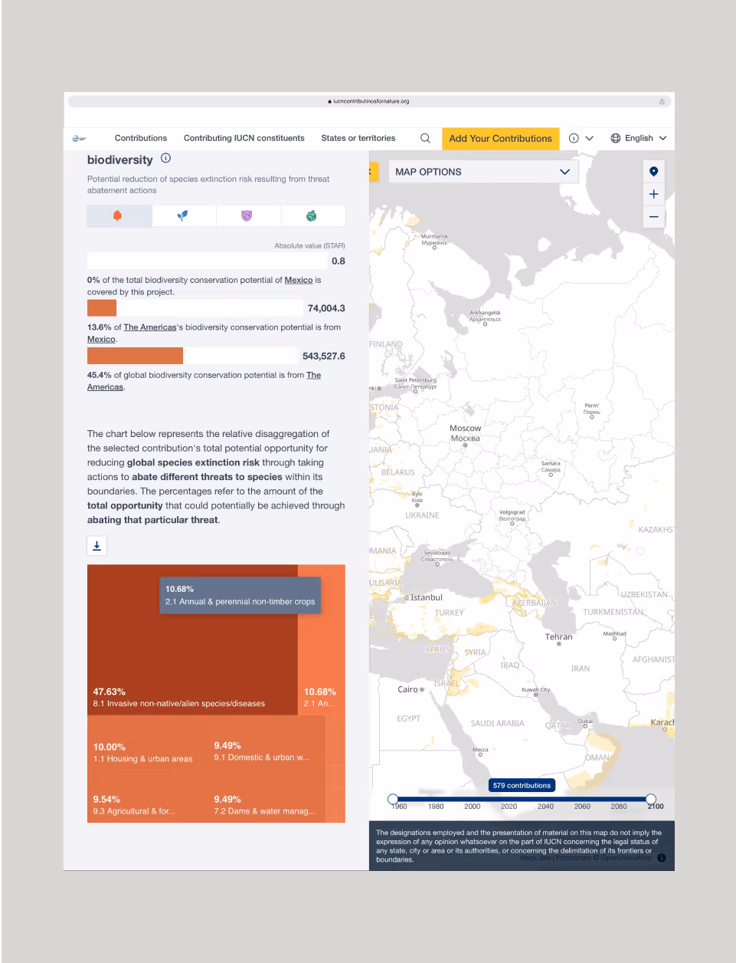Click 9.49% Domestic & urban treemap block

[x=267, y=743]
